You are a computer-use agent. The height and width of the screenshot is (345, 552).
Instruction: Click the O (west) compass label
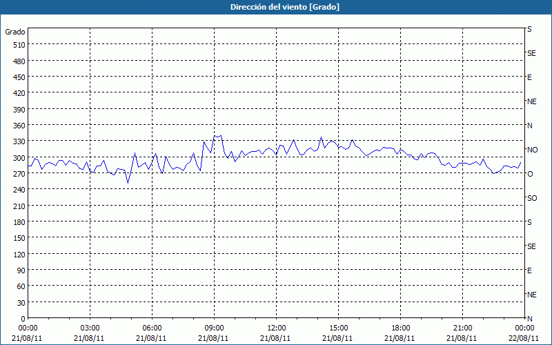coord(530,174)
